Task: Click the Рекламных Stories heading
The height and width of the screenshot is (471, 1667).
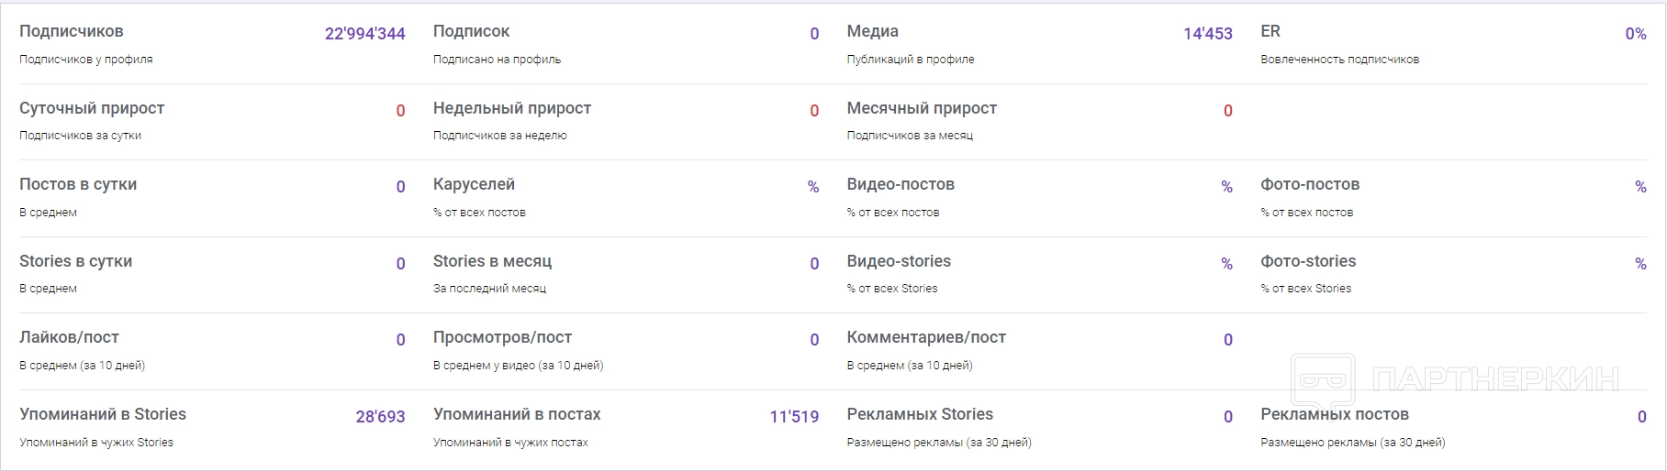Action: pyautogui.click(x=919, y=414)
